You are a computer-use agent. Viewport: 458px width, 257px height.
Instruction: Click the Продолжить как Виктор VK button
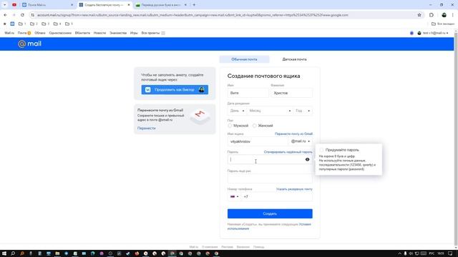[175, 90]
